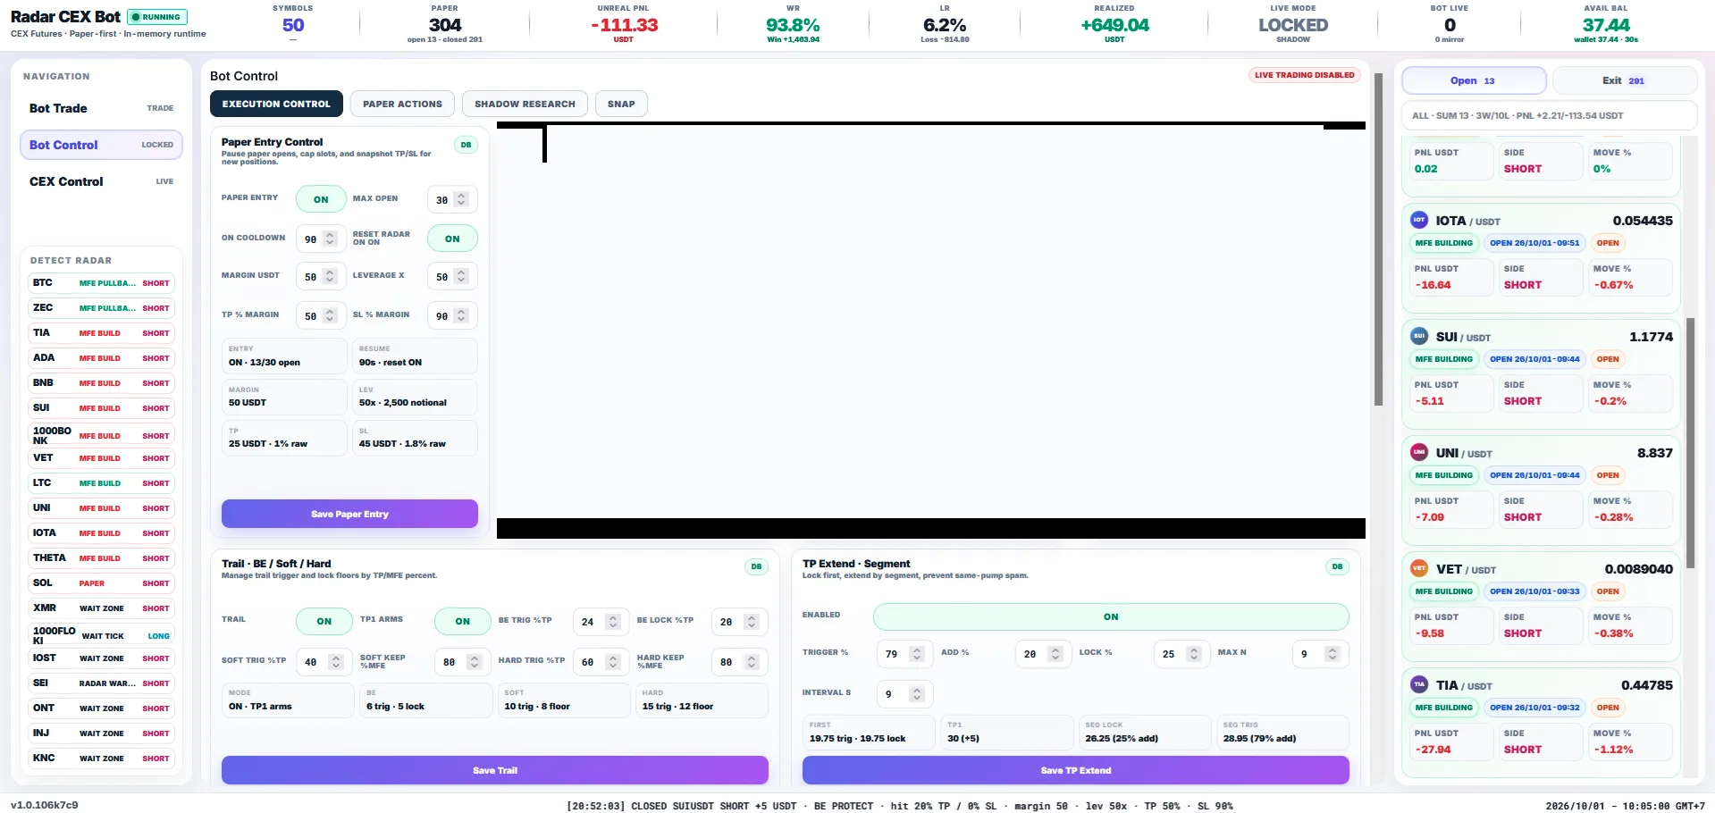Click the Save TP Extend button
The width and height of the screenshot is (1715, 813).
tap(1076, 770)
